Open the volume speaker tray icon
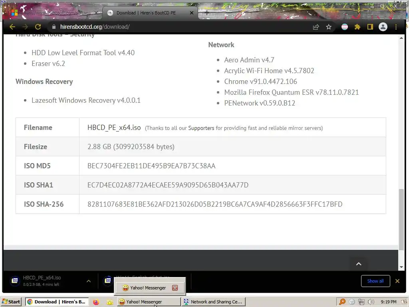Image resolution: width=409 pixels, height=307 pixels. [x=371, y=302]
